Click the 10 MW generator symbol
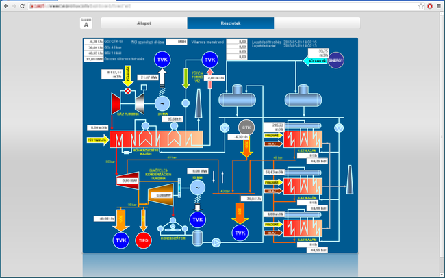 198,188
